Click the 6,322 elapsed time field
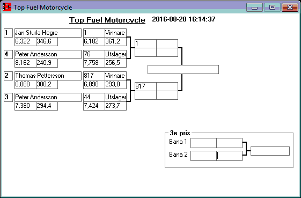Image resolution: width=301 pixels, height=198 pixels. coord(25,41)
